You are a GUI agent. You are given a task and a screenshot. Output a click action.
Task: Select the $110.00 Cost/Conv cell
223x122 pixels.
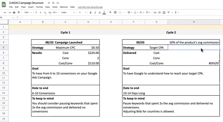[x=88, y=63]
